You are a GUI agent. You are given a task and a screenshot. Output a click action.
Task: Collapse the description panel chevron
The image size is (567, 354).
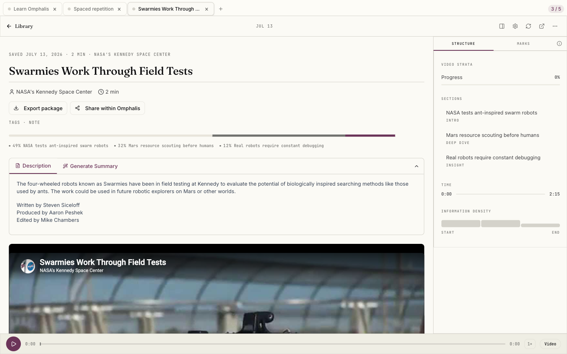(417, 166)
